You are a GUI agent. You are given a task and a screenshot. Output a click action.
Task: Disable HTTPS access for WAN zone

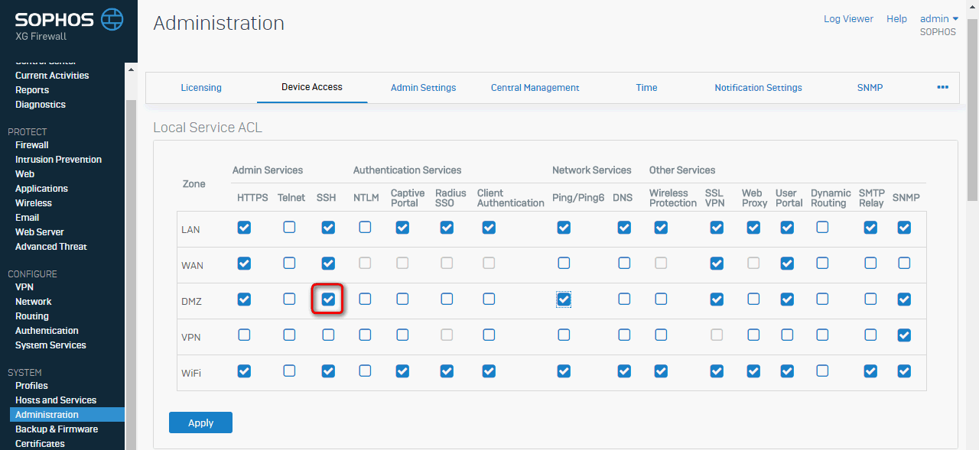tap(244, 263)
